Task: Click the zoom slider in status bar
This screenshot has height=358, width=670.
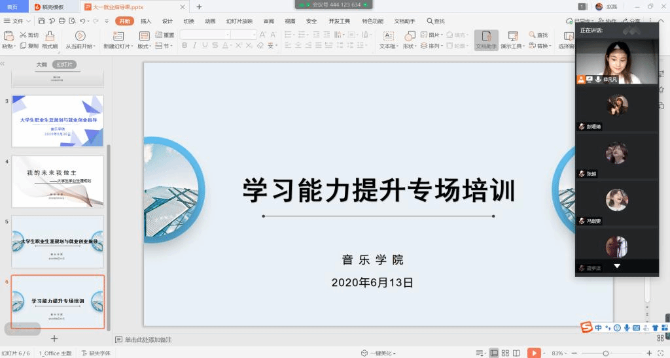Action: tap(605, 353)
